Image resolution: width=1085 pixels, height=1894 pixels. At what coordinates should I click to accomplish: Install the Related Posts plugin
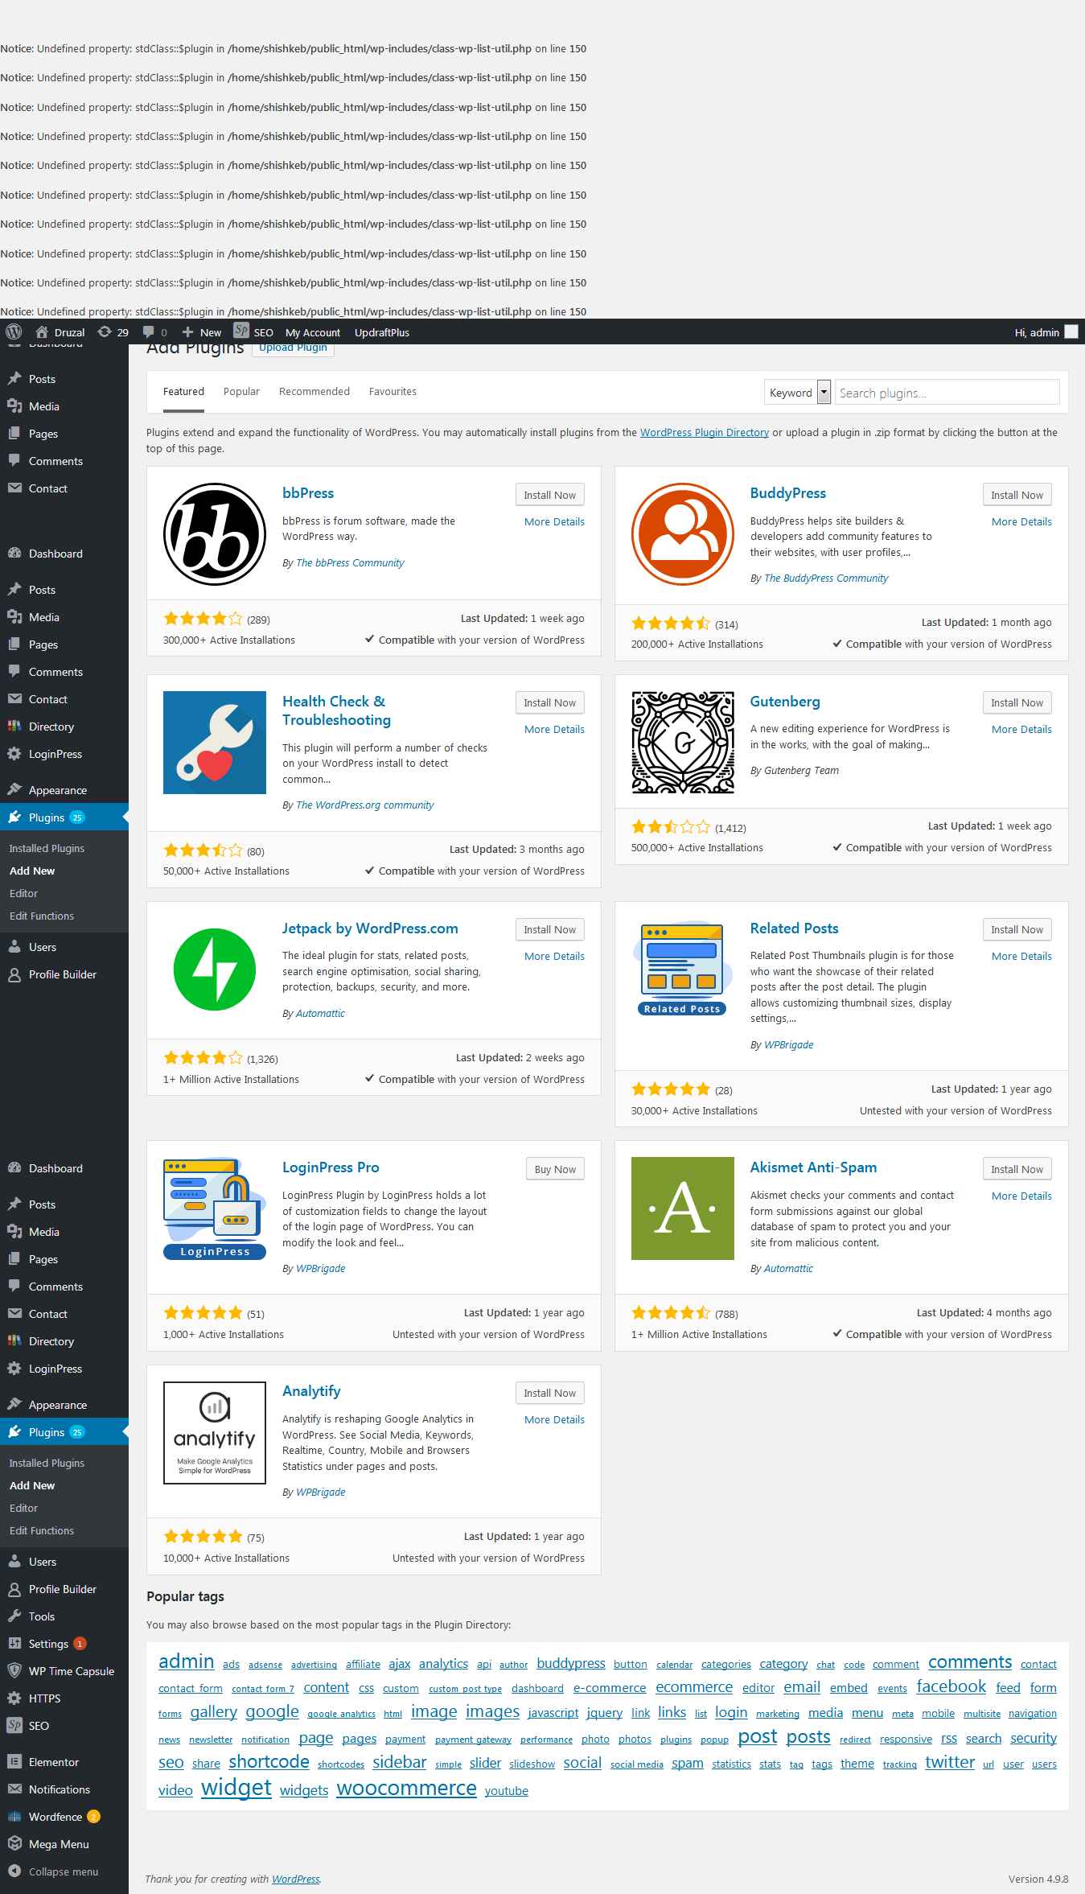1017,929
